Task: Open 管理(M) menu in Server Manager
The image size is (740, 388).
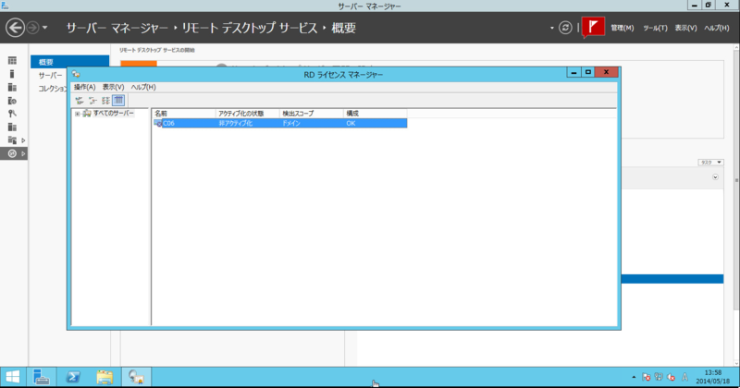Action: [x=622, y=28]
